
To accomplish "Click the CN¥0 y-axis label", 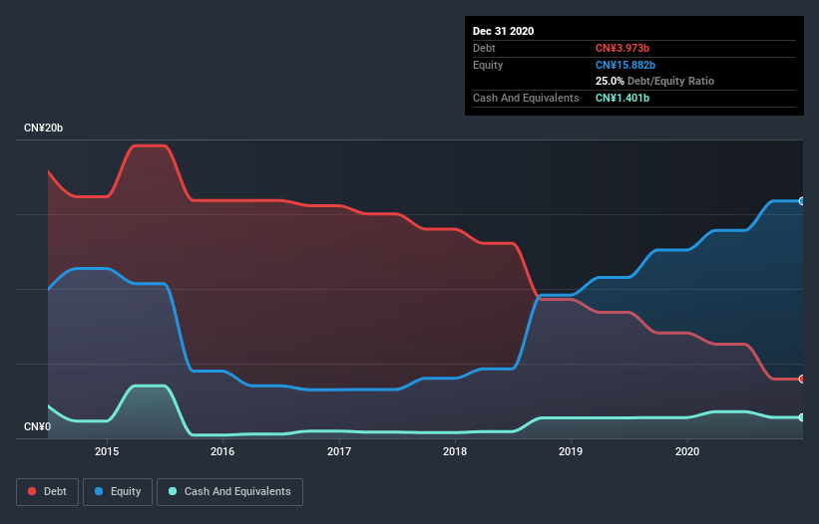I will (38, 426).
